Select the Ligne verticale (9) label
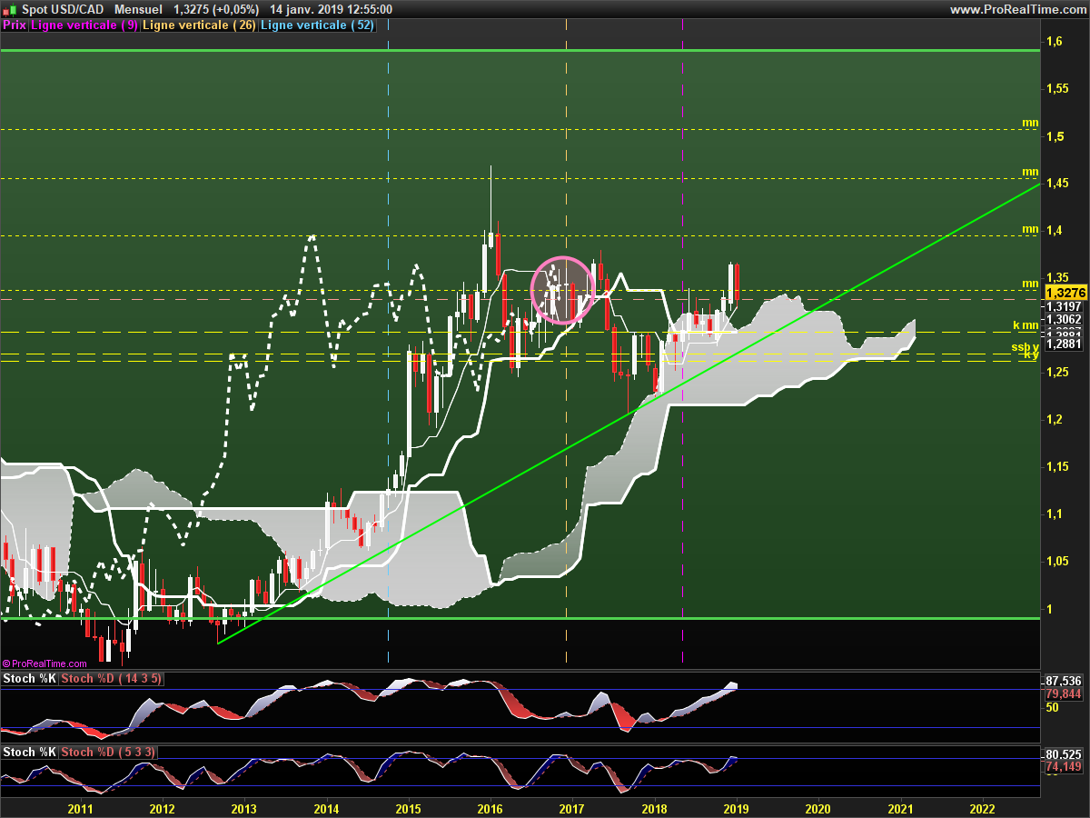 coord(84,25)
